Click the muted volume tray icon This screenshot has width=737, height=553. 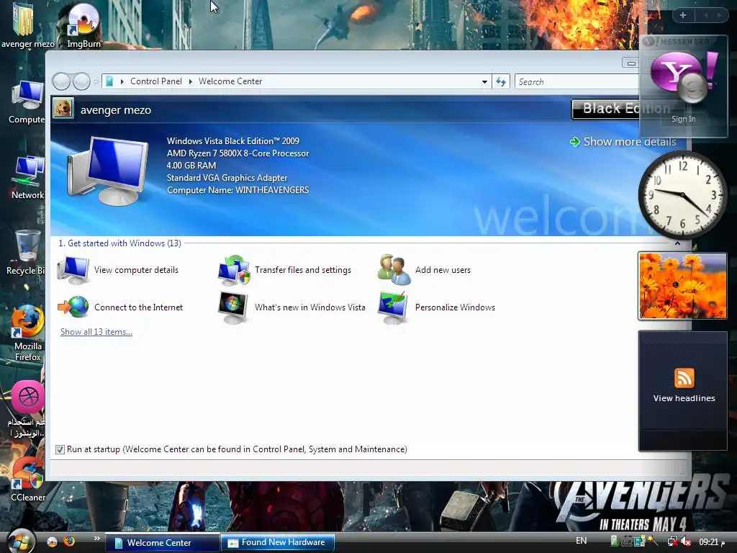point(686,541)
